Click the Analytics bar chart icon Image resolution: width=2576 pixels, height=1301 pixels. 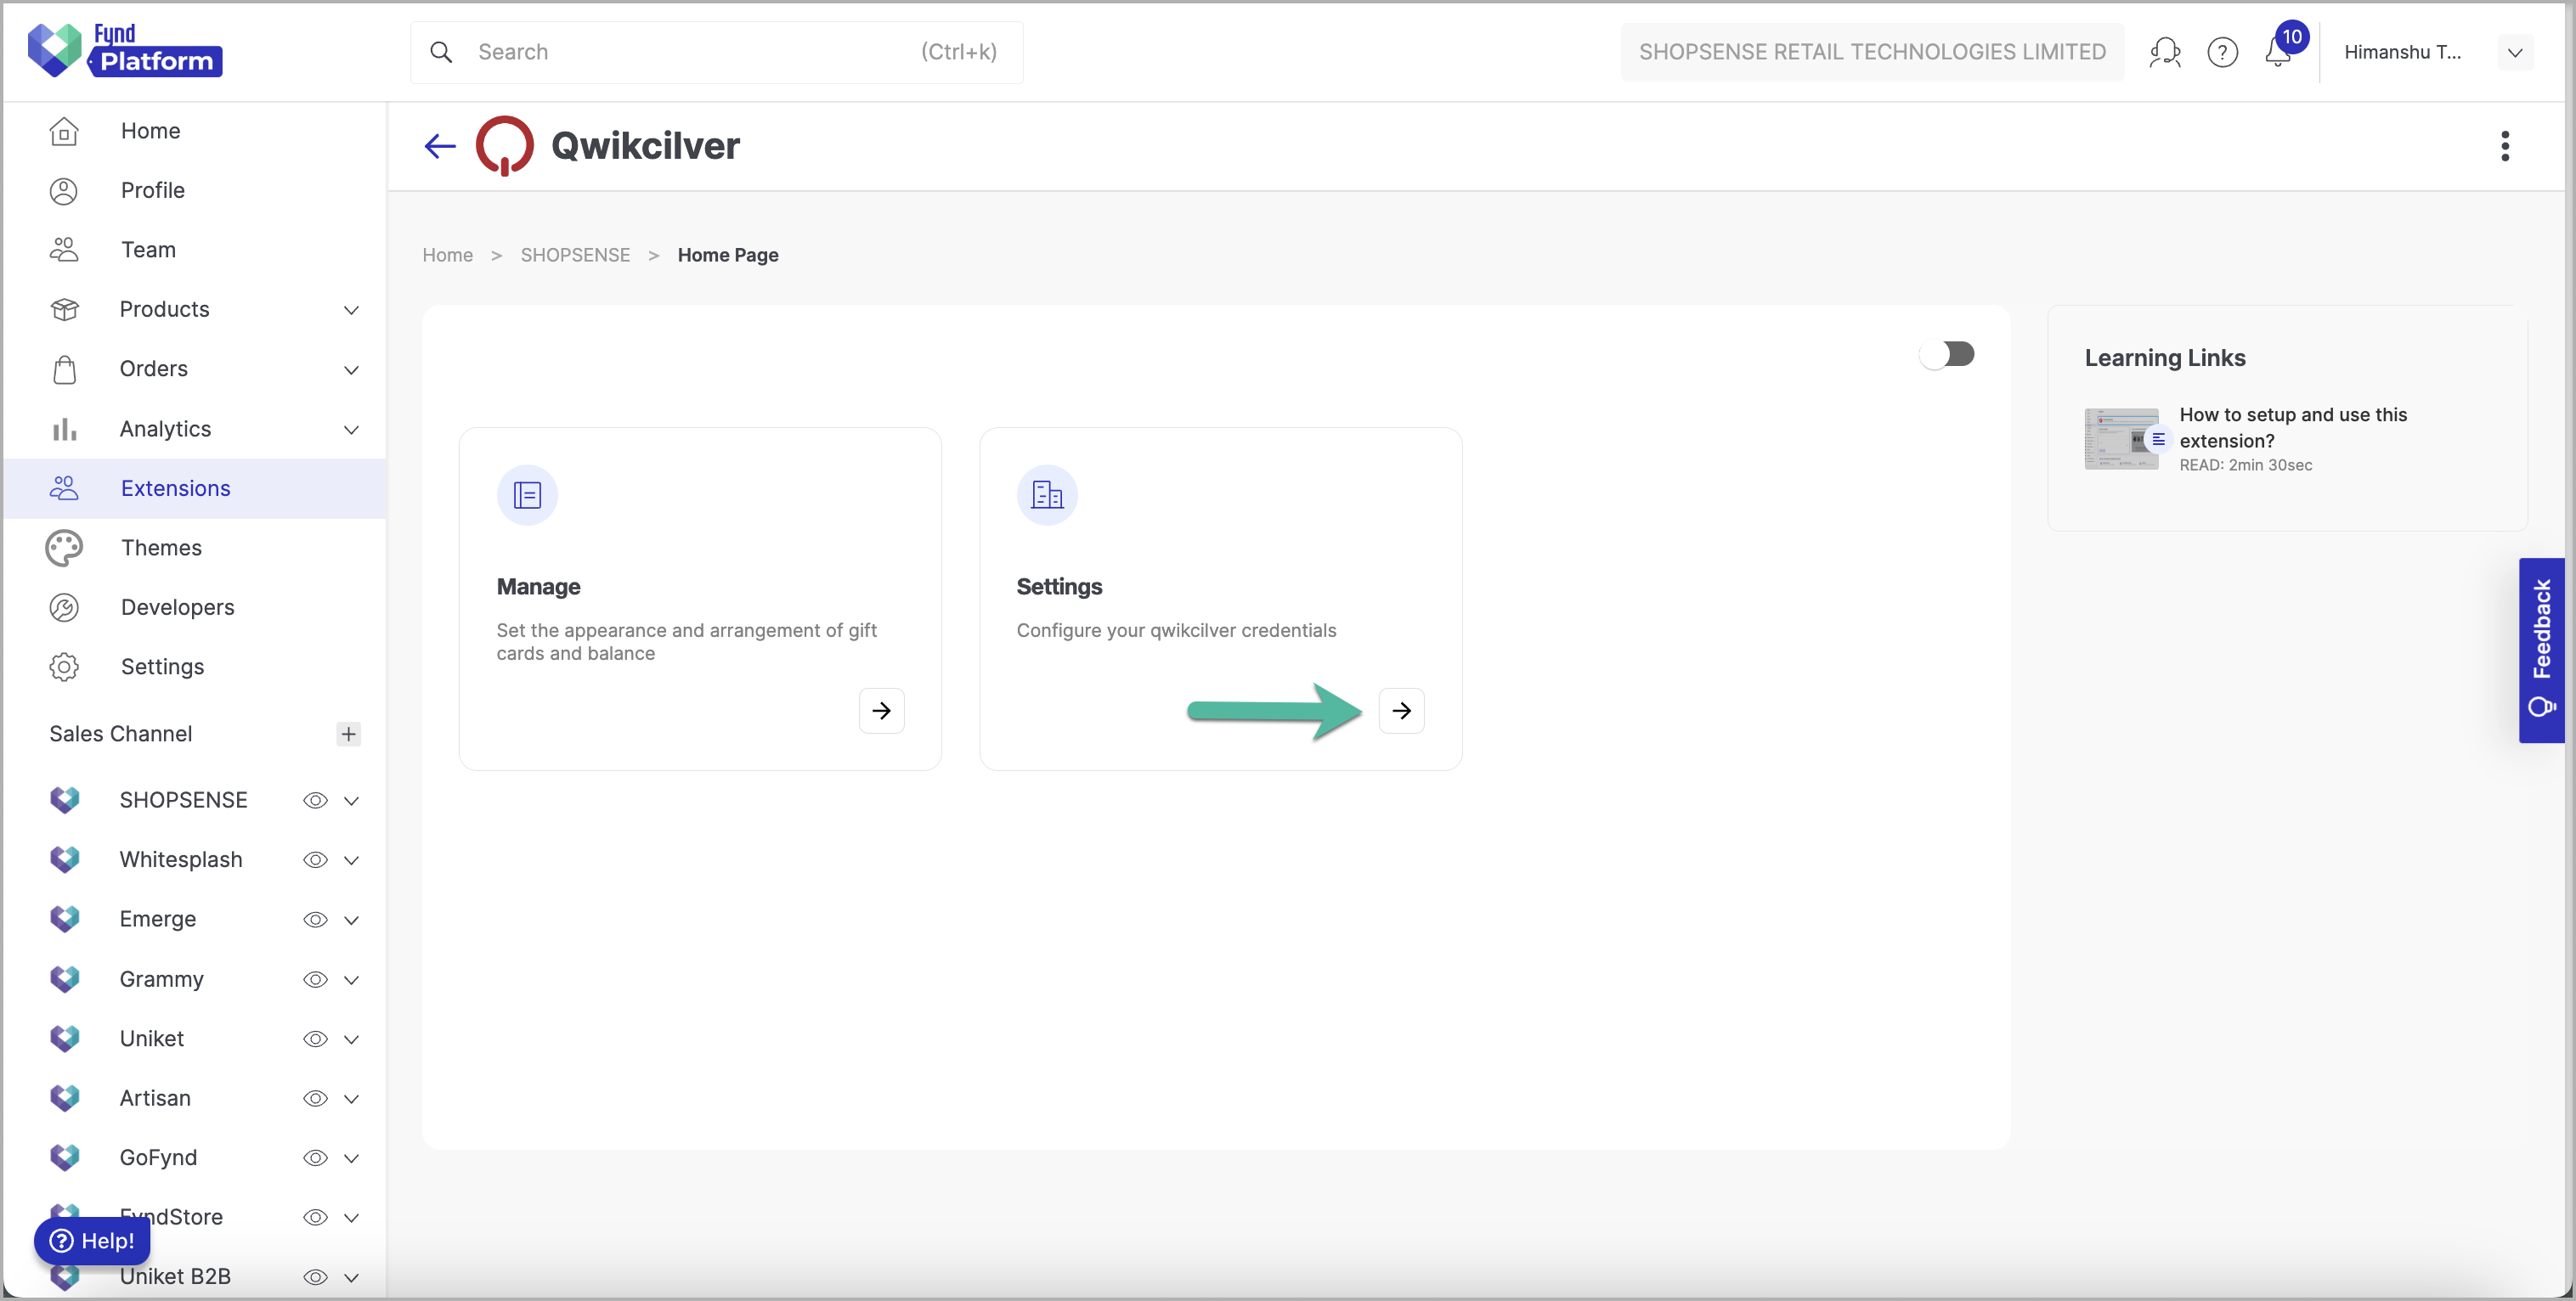click(x=64, y=430)
